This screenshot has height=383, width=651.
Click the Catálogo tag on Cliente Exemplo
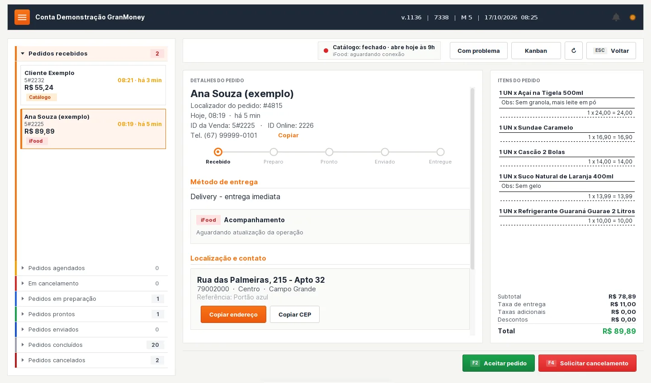41,97
